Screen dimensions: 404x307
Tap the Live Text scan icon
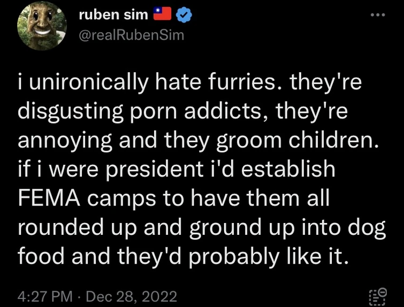click(378, 296)
